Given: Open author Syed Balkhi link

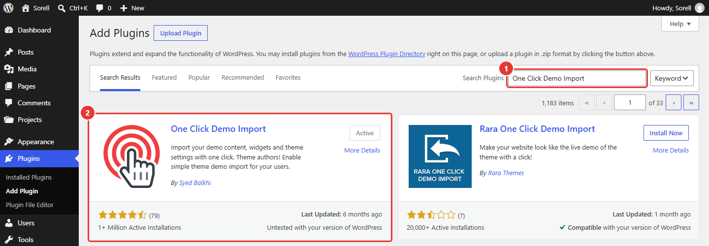Looking at the screenshot, I should pyautogui.click(x=195, y=183).
